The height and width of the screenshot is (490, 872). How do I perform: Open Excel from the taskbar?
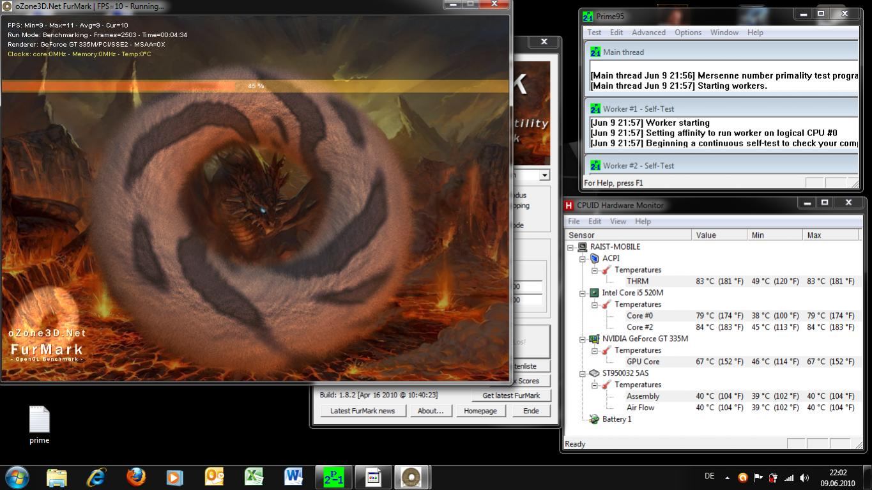pos(254,477)
